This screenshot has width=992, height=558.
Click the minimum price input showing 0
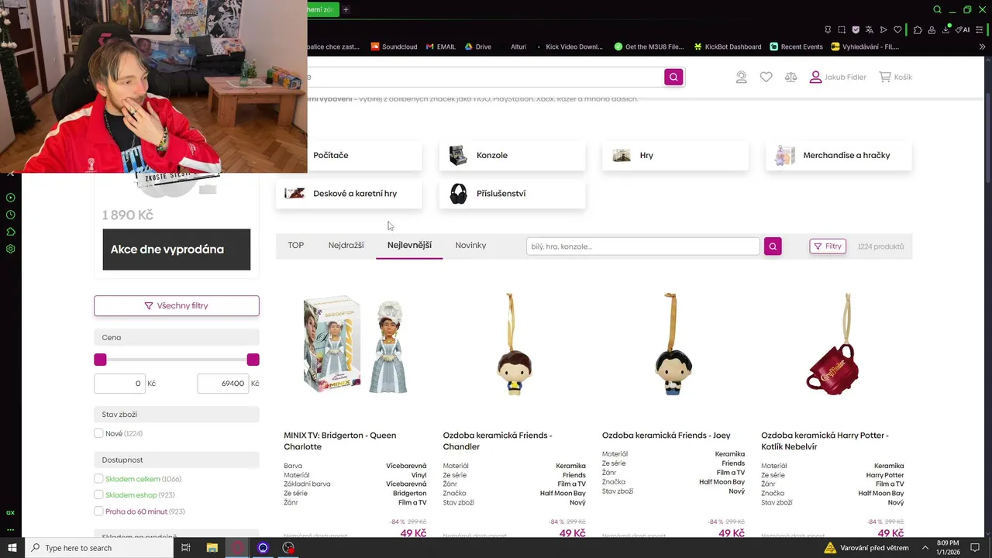click(x=119, y=384)
